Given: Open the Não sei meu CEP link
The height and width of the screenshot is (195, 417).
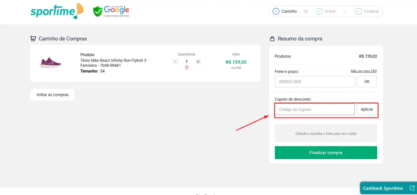Looking at the screenshot, I should (364, 71).
